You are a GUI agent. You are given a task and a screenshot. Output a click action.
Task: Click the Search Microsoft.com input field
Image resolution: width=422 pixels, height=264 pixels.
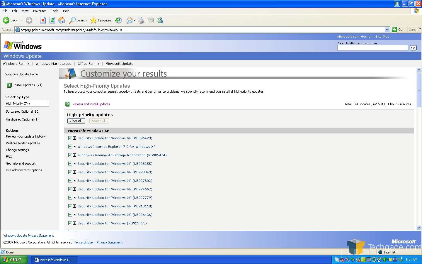pos(372,48)
